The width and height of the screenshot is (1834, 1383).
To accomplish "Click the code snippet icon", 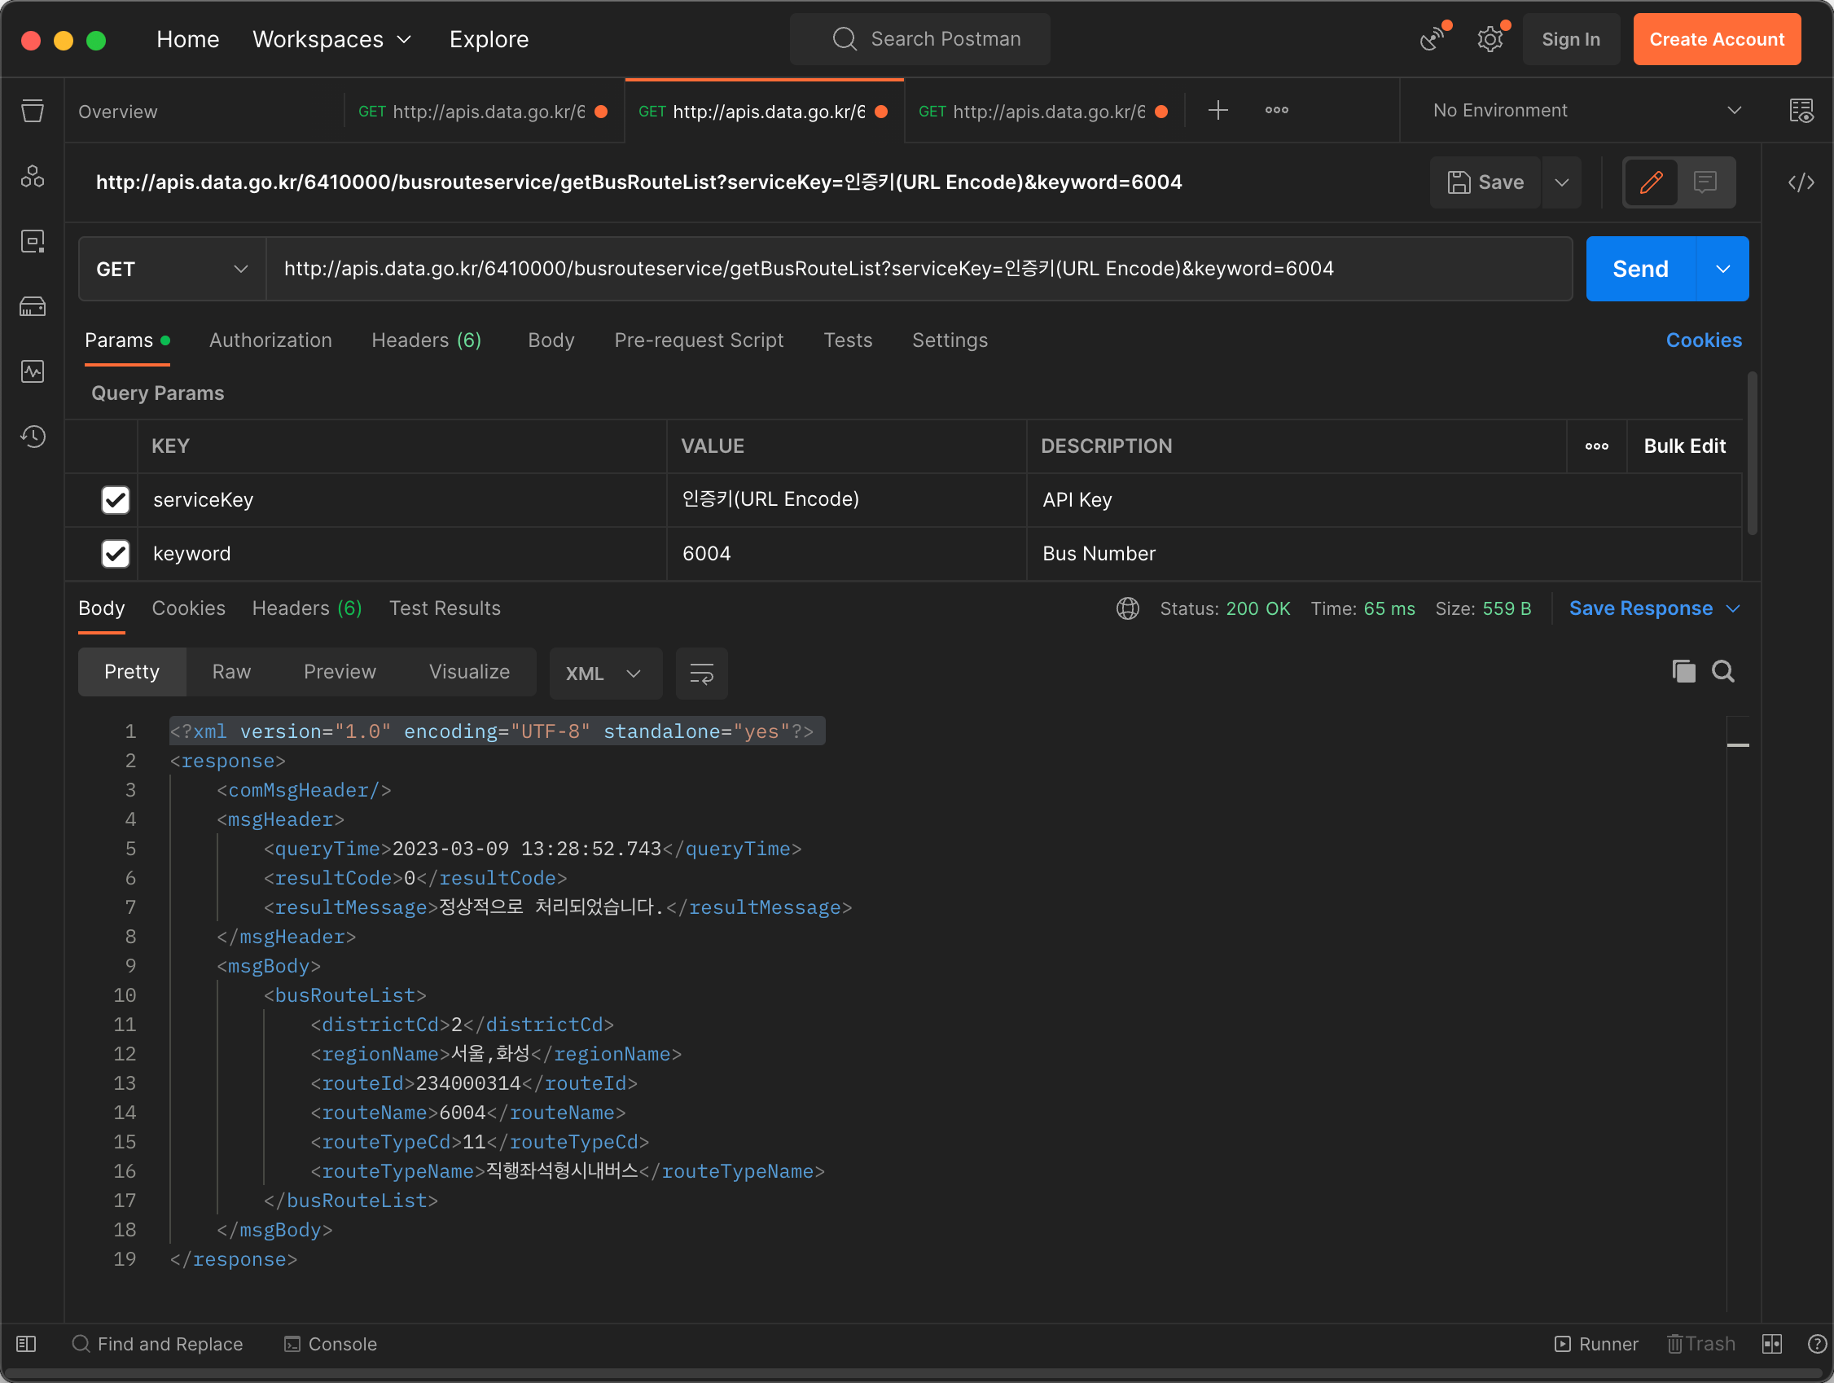I will (x=1800, y=182).
